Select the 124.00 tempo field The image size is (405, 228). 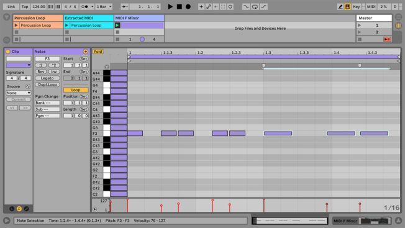(39, 7)
